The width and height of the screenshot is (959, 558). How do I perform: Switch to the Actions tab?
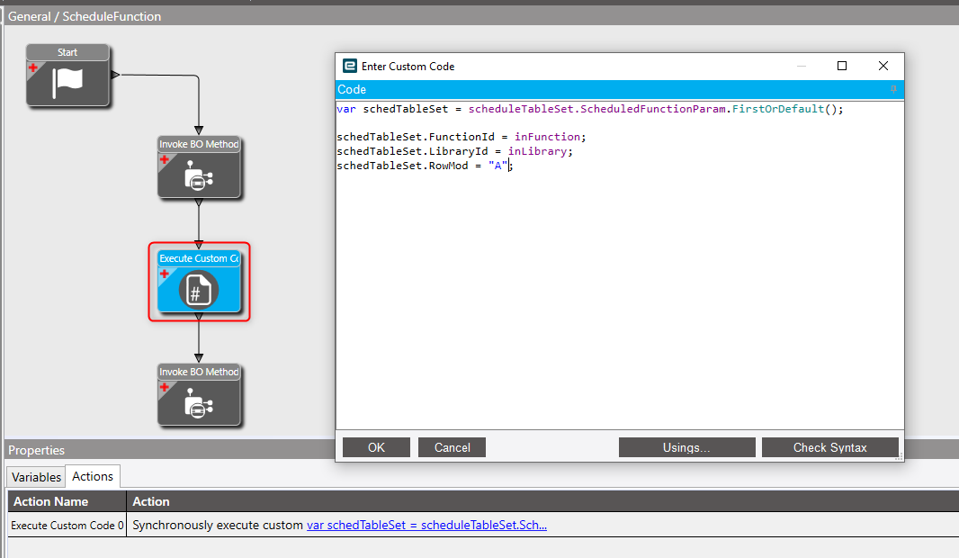tap(93, 476)
